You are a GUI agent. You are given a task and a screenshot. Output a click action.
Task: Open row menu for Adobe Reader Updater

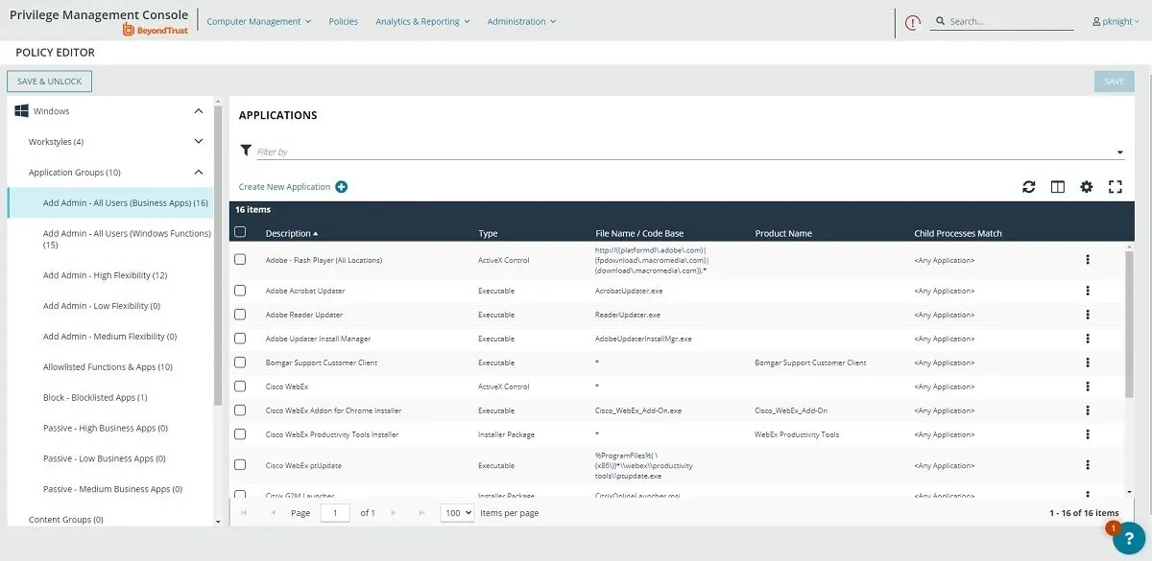point(1088,315)
